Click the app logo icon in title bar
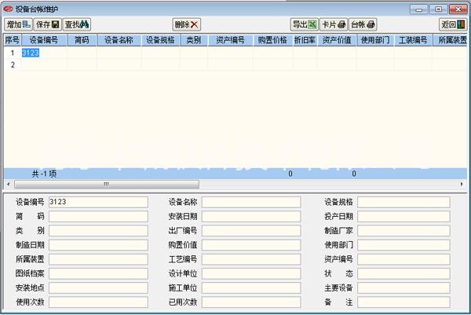 (9, 9)
